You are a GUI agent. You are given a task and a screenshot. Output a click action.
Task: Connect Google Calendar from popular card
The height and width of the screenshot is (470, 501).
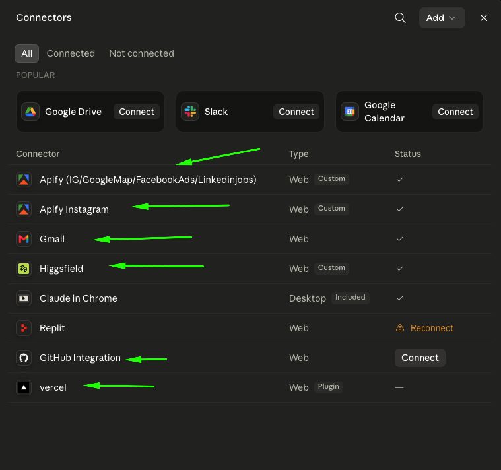(x=455, y=112)
